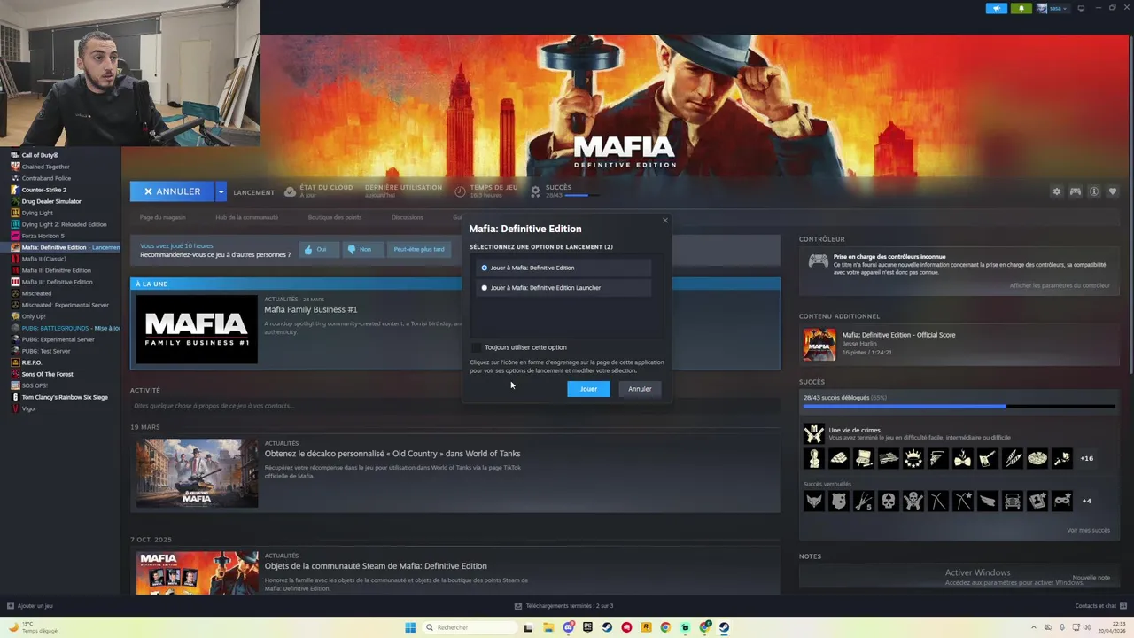
Task: Click the SUCCÈS stat in game header
Action: (564, 191)
